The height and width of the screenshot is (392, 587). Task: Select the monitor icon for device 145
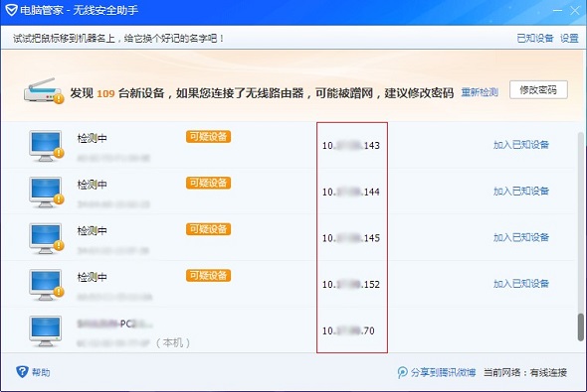tap(46, 238)
